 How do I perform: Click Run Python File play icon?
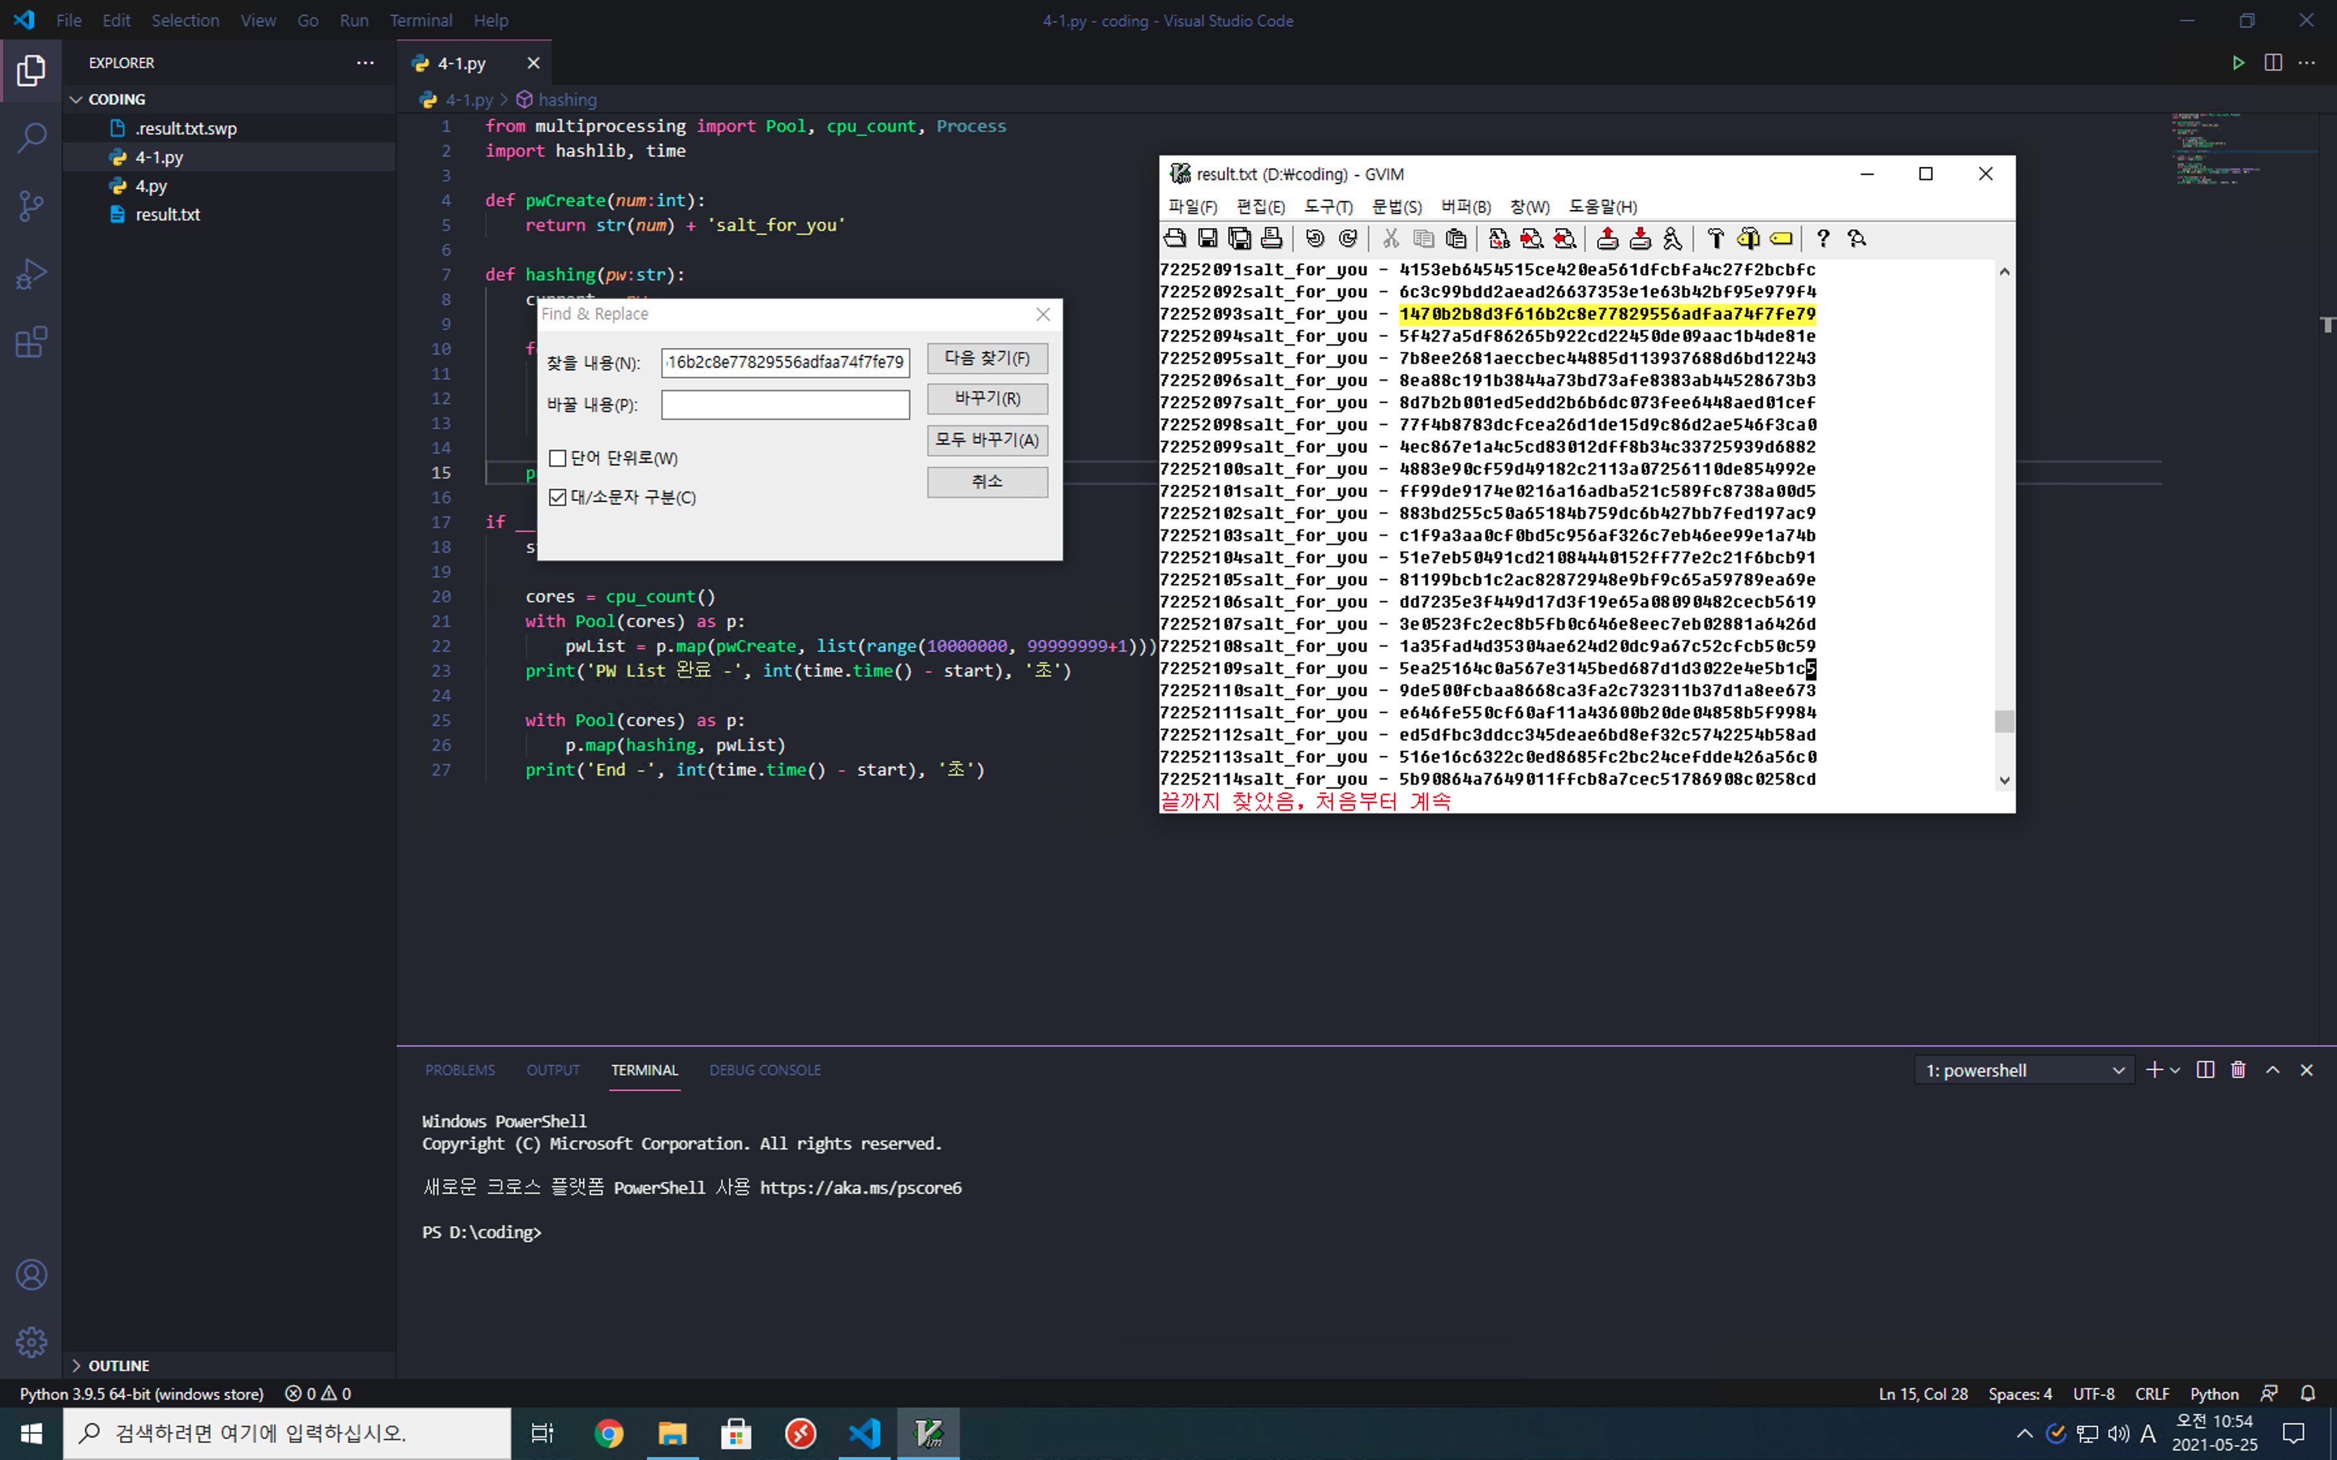[2237, 63]
